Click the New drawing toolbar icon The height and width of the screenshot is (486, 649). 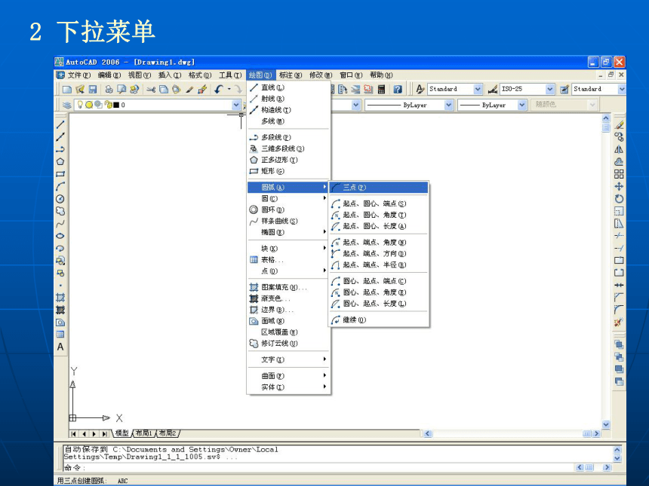point(67,89)
